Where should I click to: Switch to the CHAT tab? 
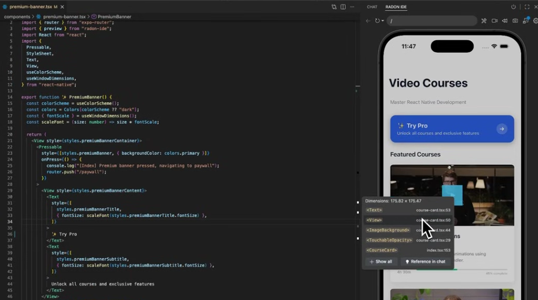[372, 7]
